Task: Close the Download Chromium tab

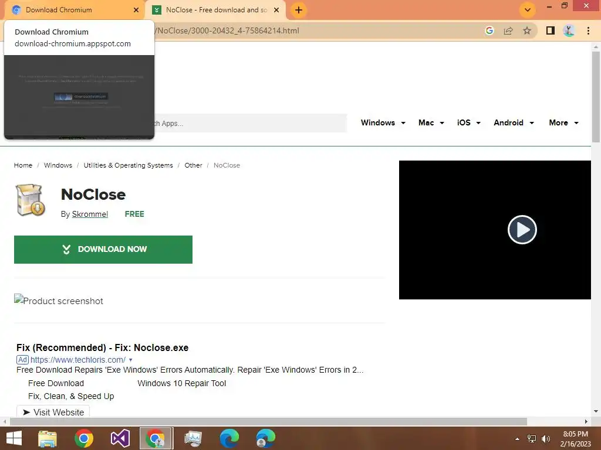Action: pyautogui.click(x=136, y=10)
